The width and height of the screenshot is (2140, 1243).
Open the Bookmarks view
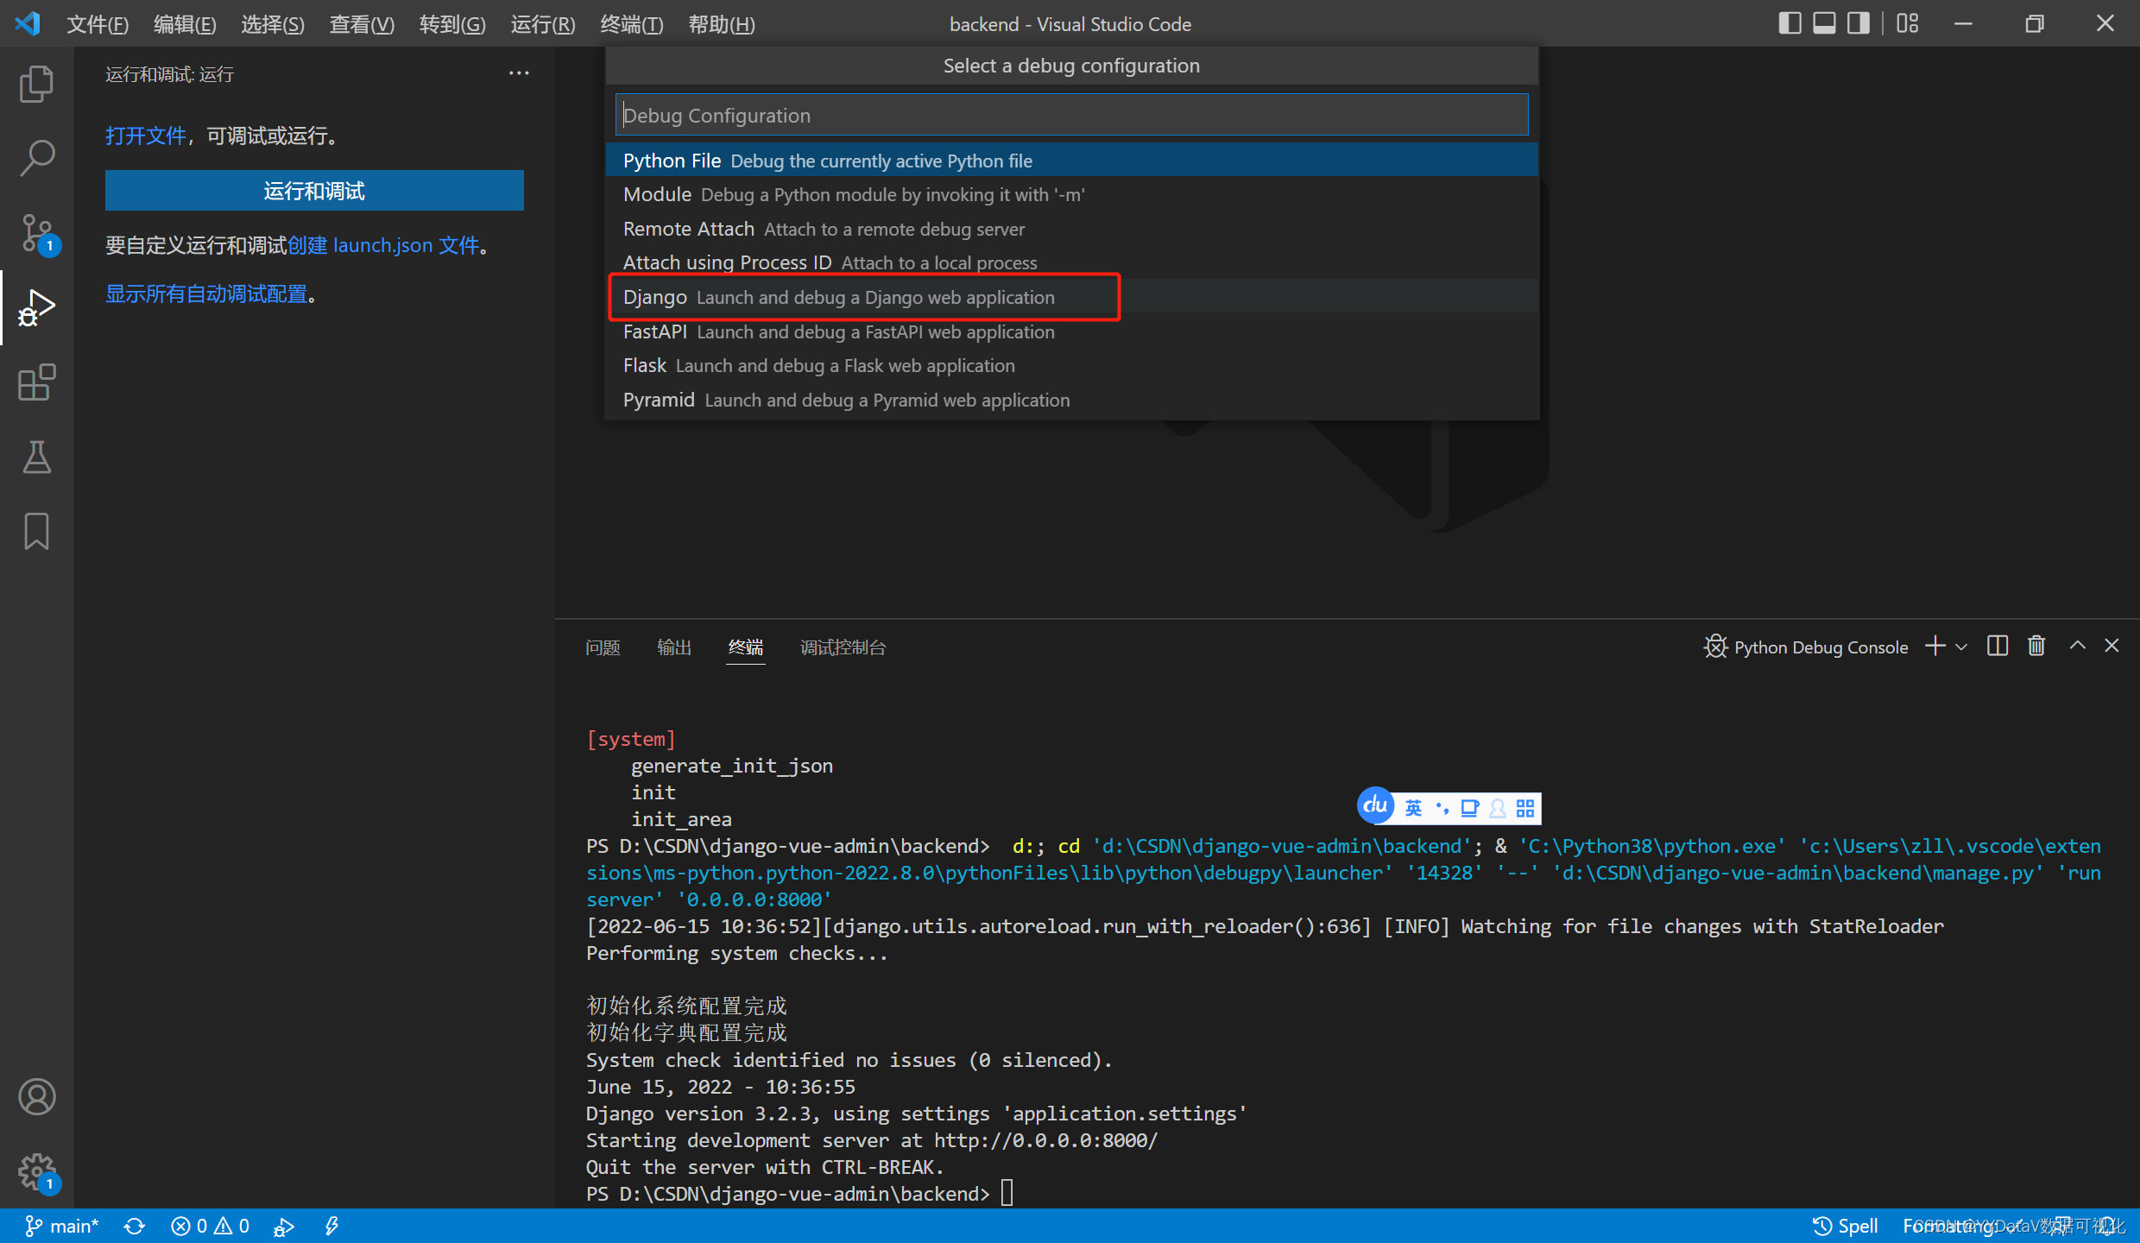click(36, 531)
